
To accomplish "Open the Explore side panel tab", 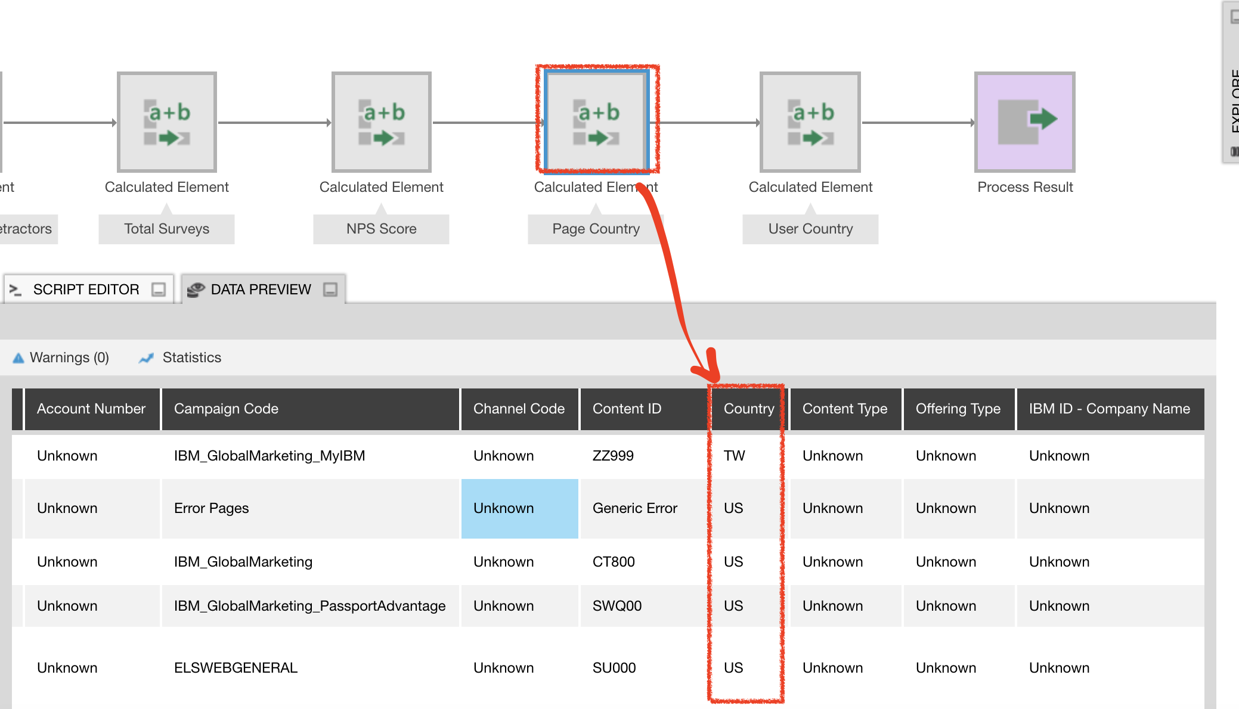I will pos(1232,82).
